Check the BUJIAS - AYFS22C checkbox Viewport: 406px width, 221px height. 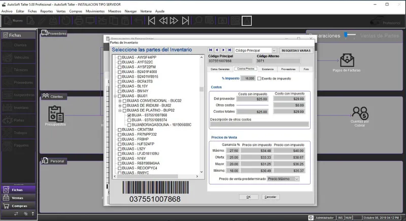pyautogui.click(x=120, y=62)
